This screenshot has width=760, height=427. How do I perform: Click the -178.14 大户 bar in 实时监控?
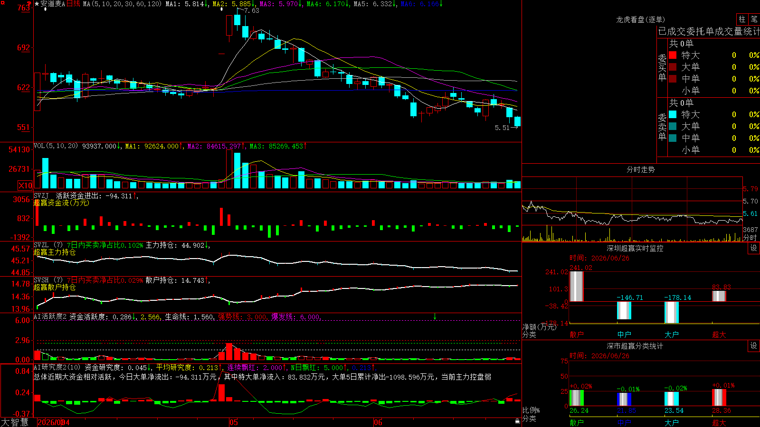point(672,313)
